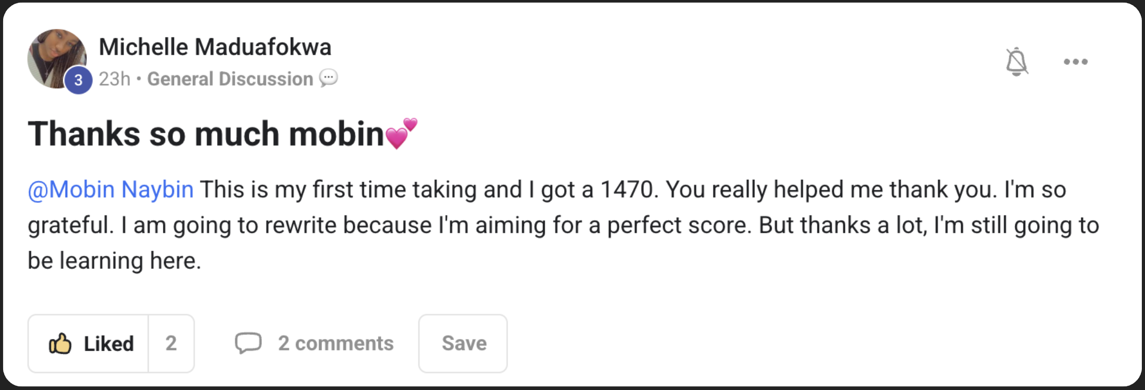The width and height of the screenshot is (1145, 390).
Task: Click the author name Michelle Maduafokwa
Action: 215,47
